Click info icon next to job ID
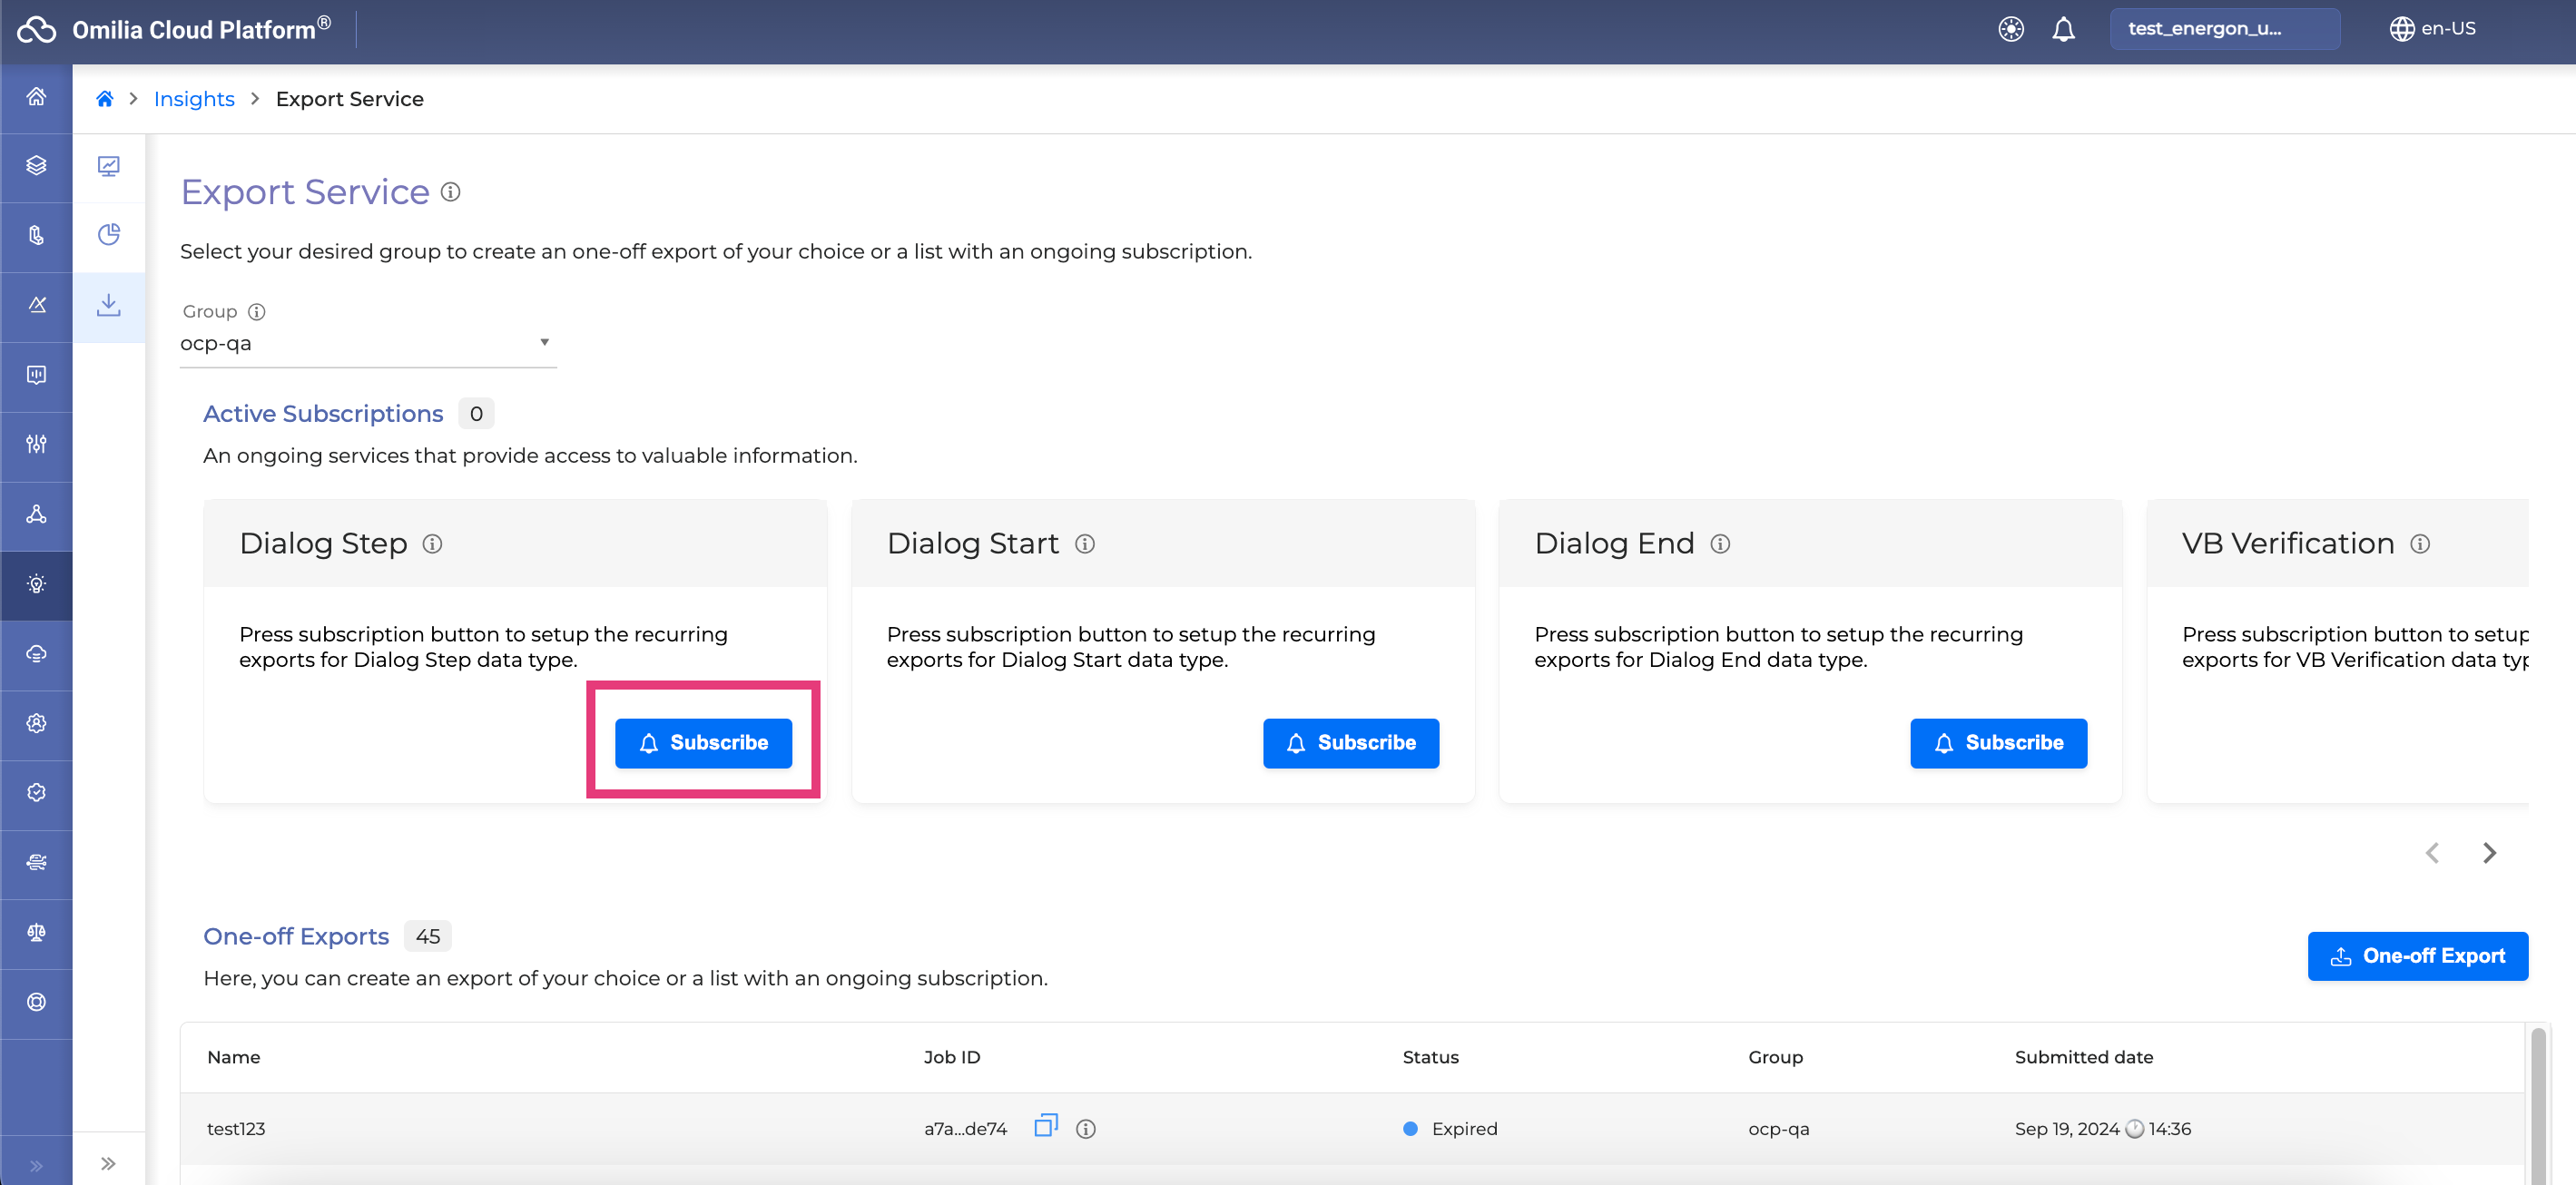Screen dimensions: 2576x1185 tap(1085, 1129)
